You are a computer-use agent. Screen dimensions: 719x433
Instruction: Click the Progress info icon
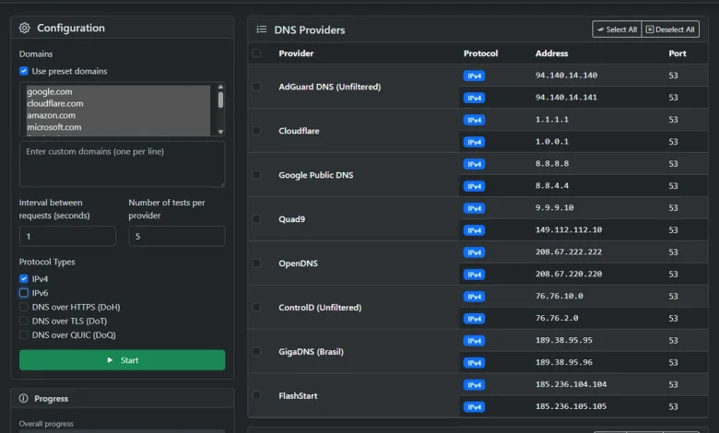coord(23,398)
